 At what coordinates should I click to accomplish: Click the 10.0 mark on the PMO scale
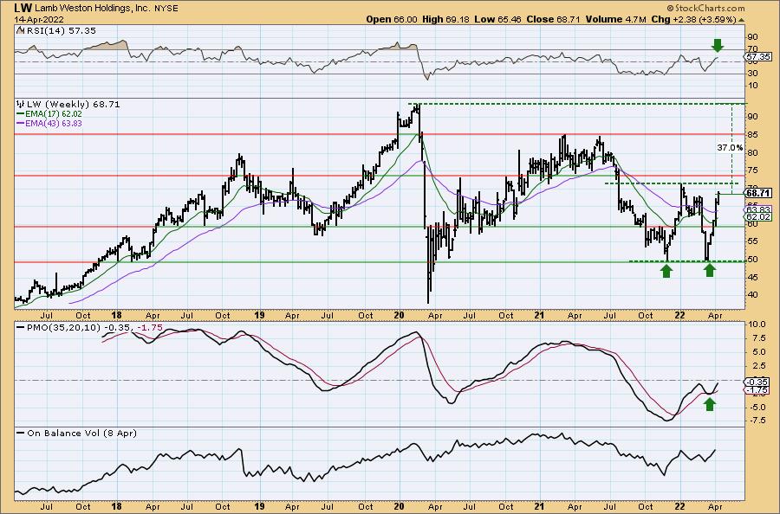[757, 324]
